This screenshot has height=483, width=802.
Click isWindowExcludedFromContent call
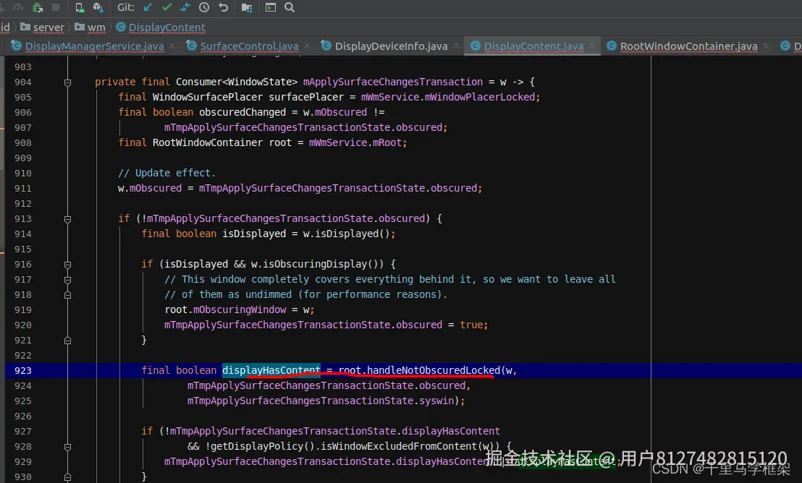tap(398, 446)
